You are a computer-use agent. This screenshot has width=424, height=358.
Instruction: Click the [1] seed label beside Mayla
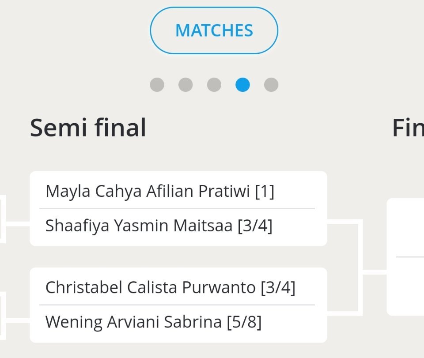(x=265, y=192)
